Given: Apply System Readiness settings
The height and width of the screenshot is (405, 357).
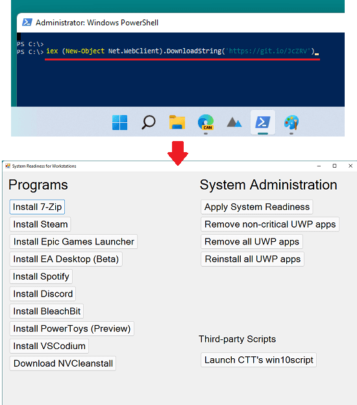Looking at the screenshot, I should (257, 207).
